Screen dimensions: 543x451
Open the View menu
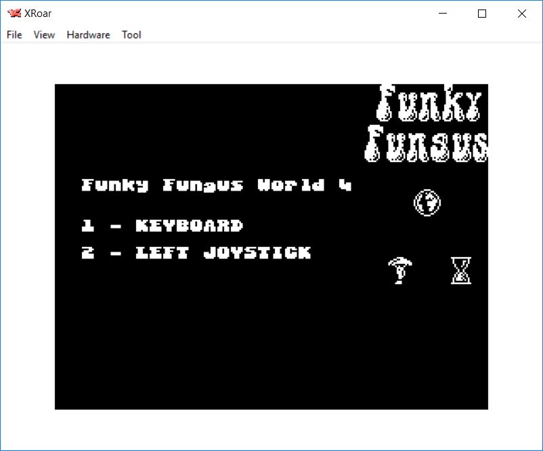pos(44,35)
